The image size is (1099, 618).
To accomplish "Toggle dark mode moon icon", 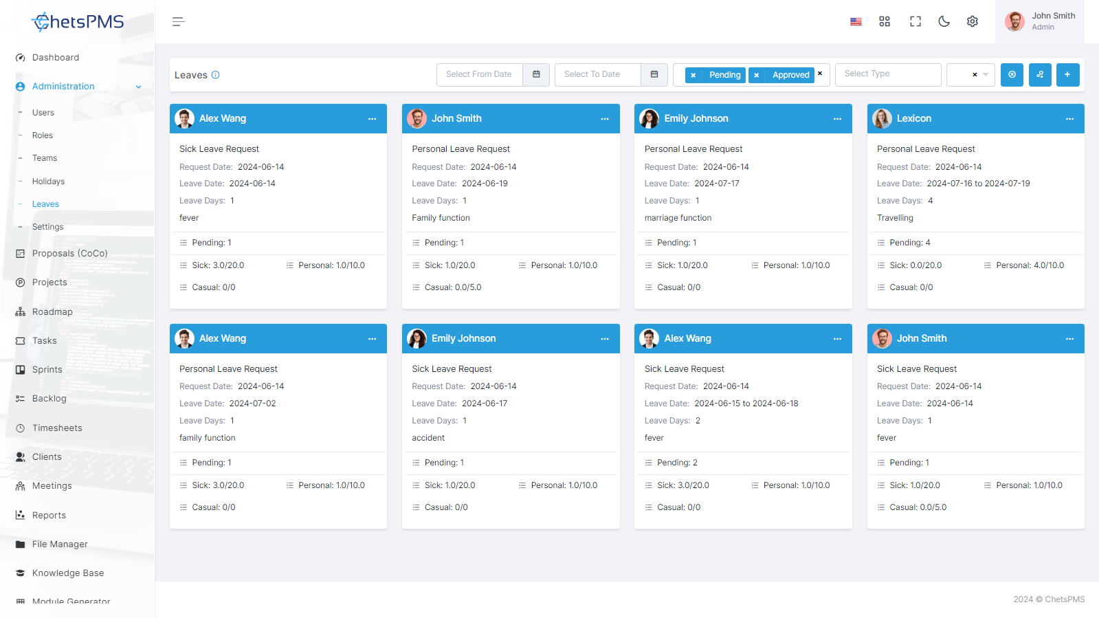I will pos(944,22).
